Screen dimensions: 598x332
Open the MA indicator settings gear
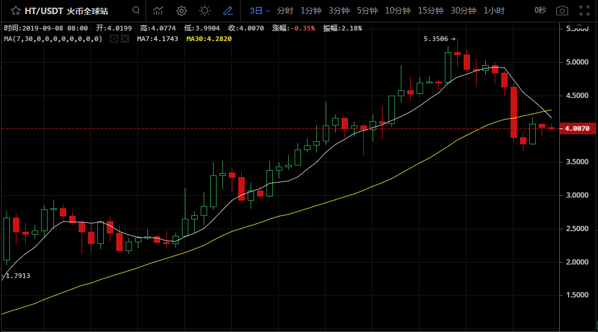coord(114,39)
